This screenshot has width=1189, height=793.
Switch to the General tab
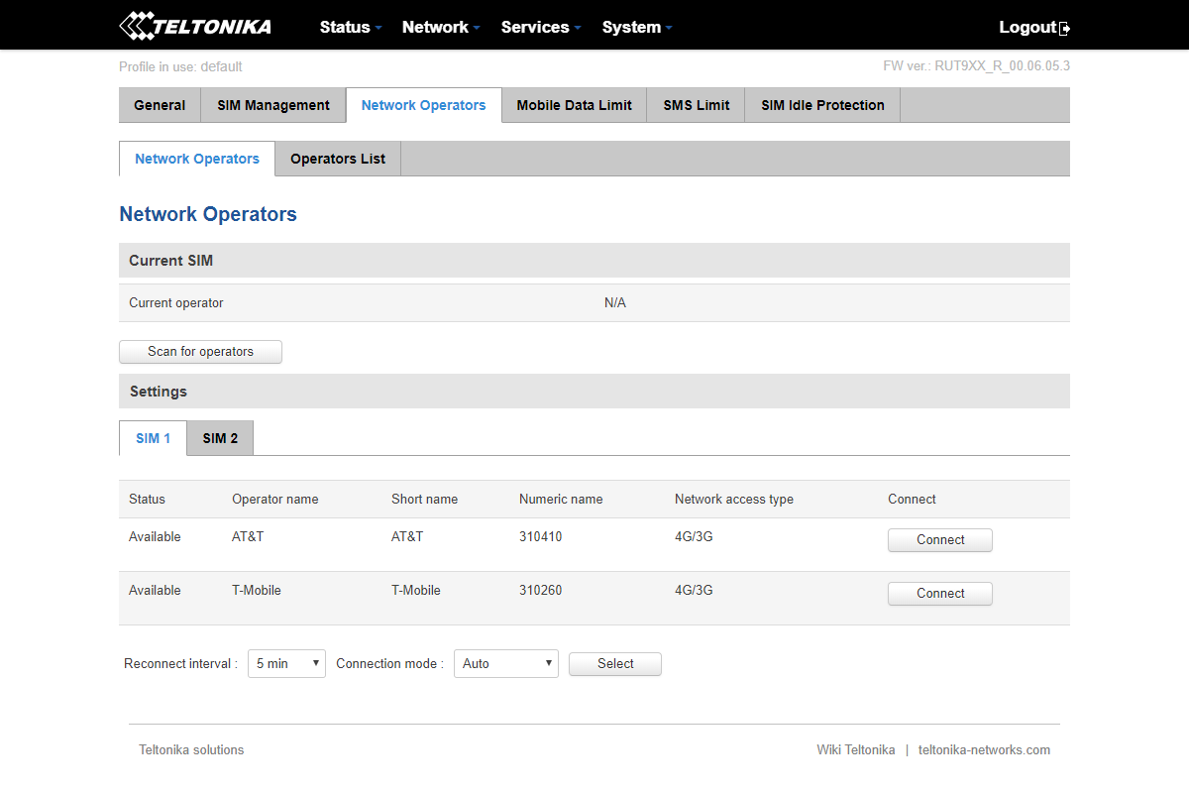point(160,105)
